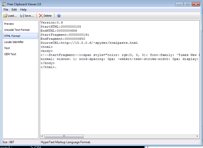
Task: Open the Help menu
Action: click(x=23, y=10)
